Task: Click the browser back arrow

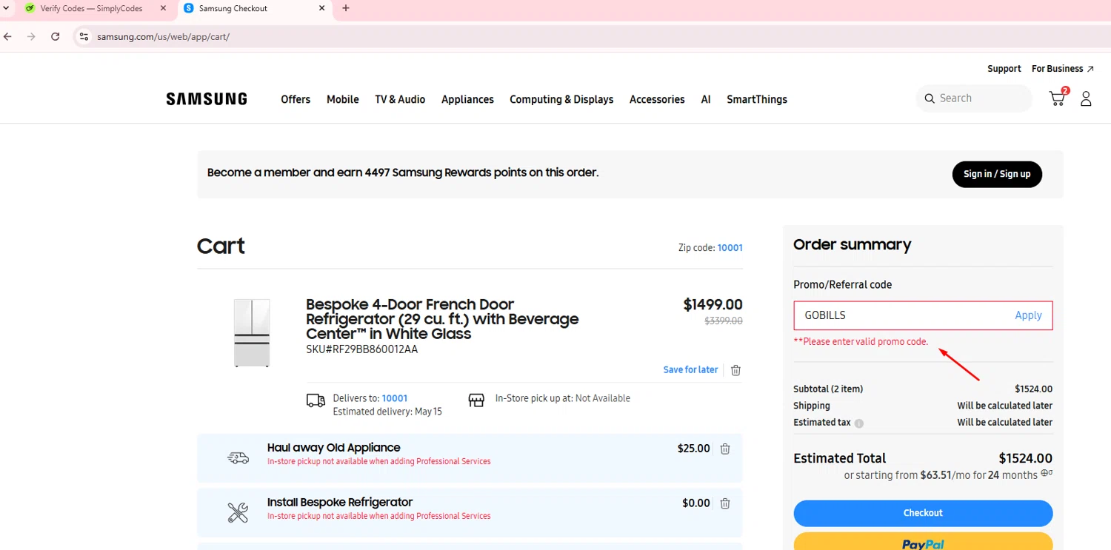Action: [8, 36]
